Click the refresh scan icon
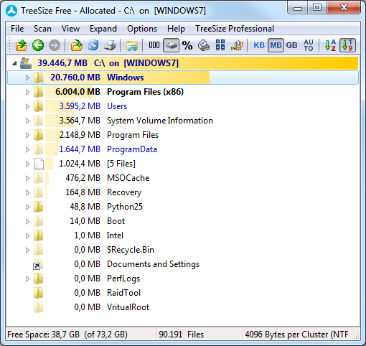Image resolution: width=366 pixels, height=346 pixels. point(93,45)
